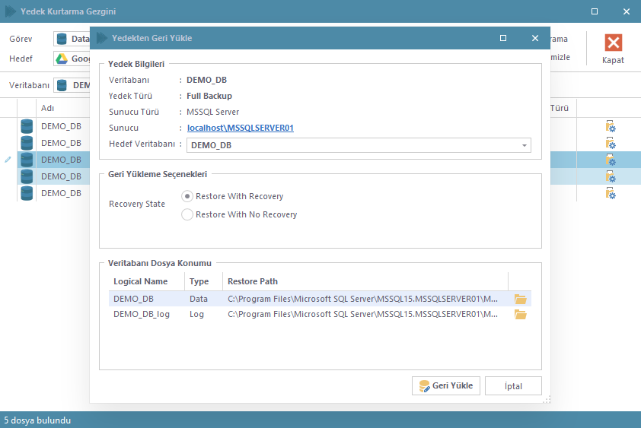
Task: Select Restore With Recovery option
Action: click(187, 196)
